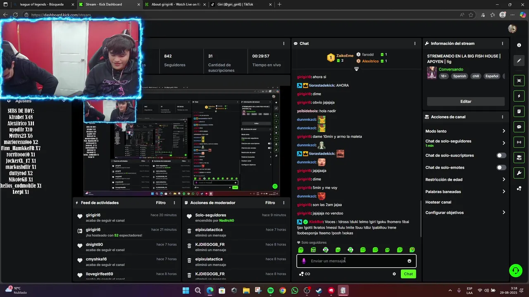Collapse the Ajustes overlay chevron

pyautogui.click(x=64, y=101)
